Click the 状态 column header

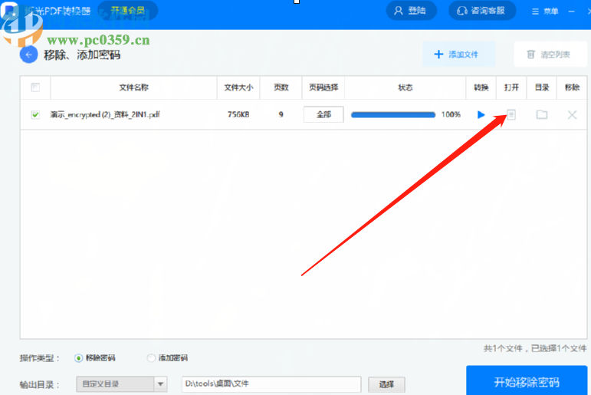[405, 87]
